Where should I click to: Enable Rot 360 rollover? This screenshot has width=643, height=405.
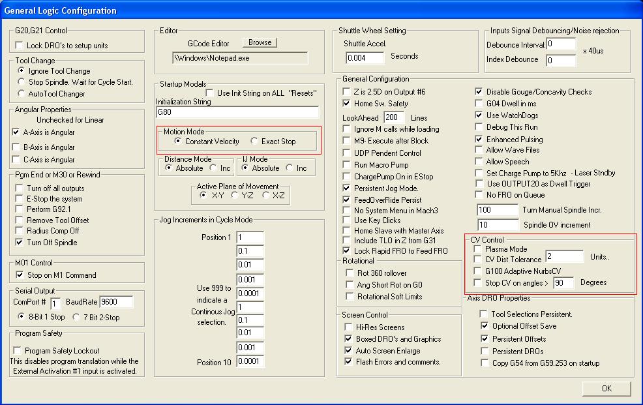click(350, 273)
